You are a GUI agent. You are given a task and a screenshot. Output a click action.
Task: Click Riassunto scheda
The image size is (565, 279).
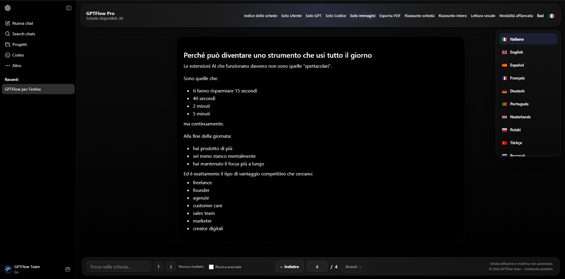419,16
